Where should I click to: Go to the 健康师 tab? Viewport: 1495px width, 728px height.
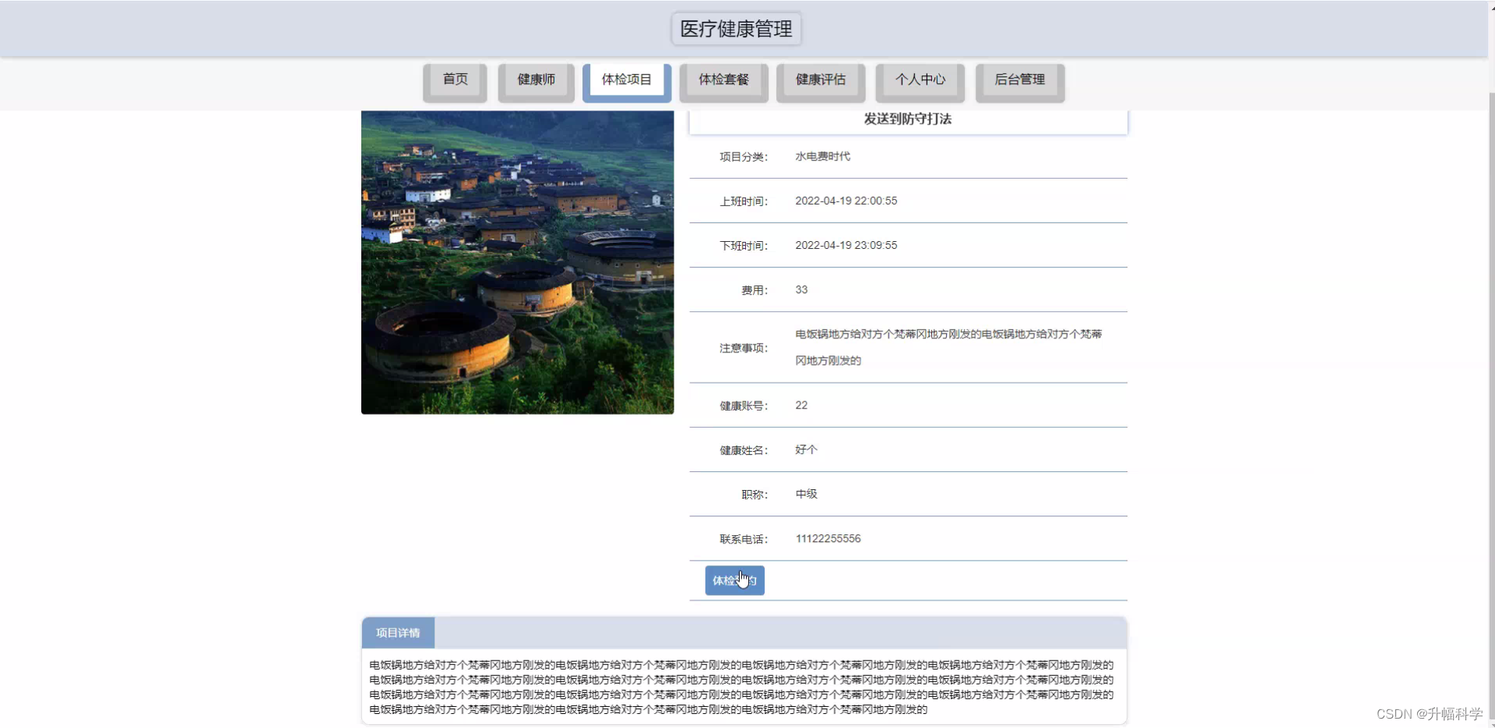pyautogui.click(x=536, y=81)
